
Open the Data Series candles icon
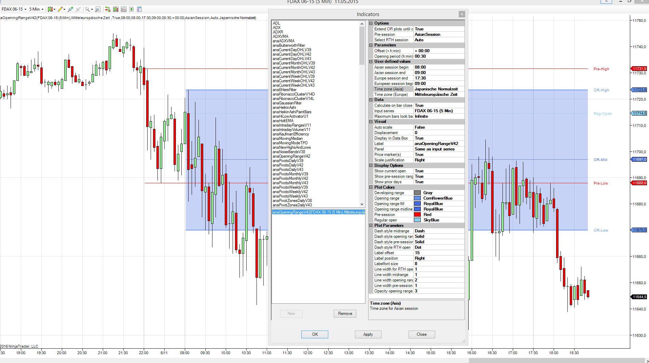tap(116, 9)
